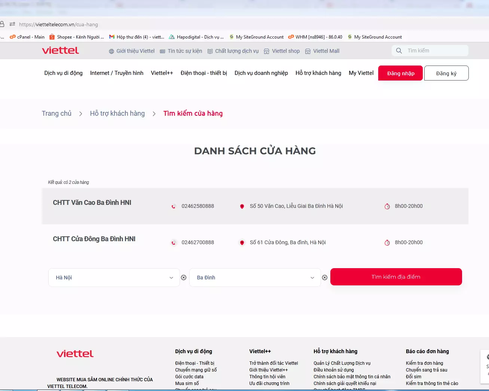
Task: Click the phone number 02462580888
Action: [x=198, y=206]
